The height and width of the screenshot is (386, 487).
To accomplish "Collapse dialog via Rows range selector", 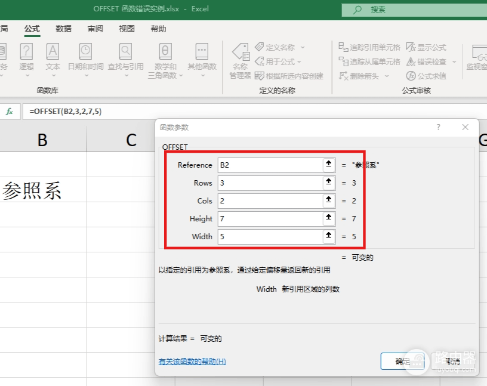I will pos(329,183).
